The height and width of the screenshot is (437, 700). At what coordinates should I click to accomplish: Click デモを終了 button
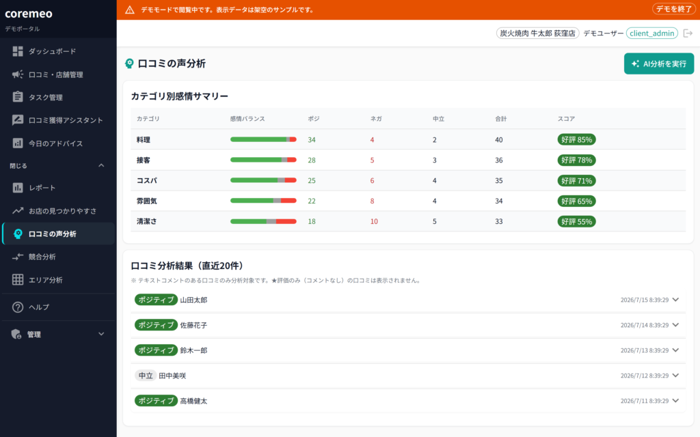coord(673,9)
